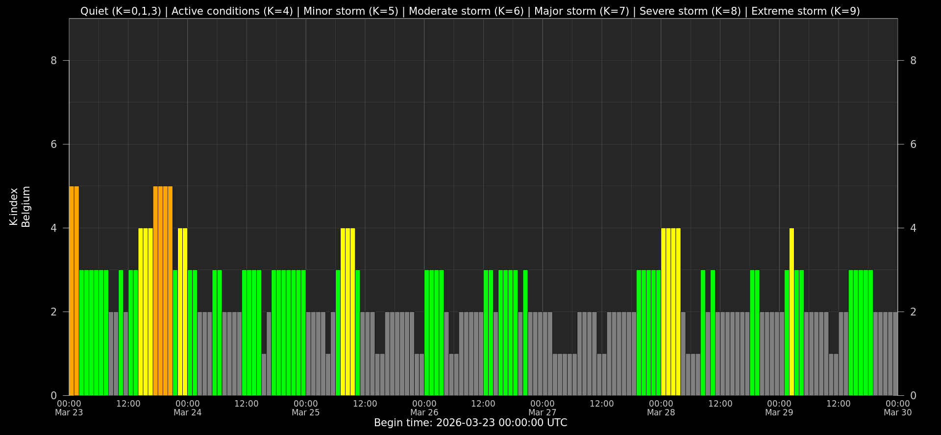The image size is (941, 435).
Task: Click the "K-index" vertical axis title
Action: (x=14, y=207)
